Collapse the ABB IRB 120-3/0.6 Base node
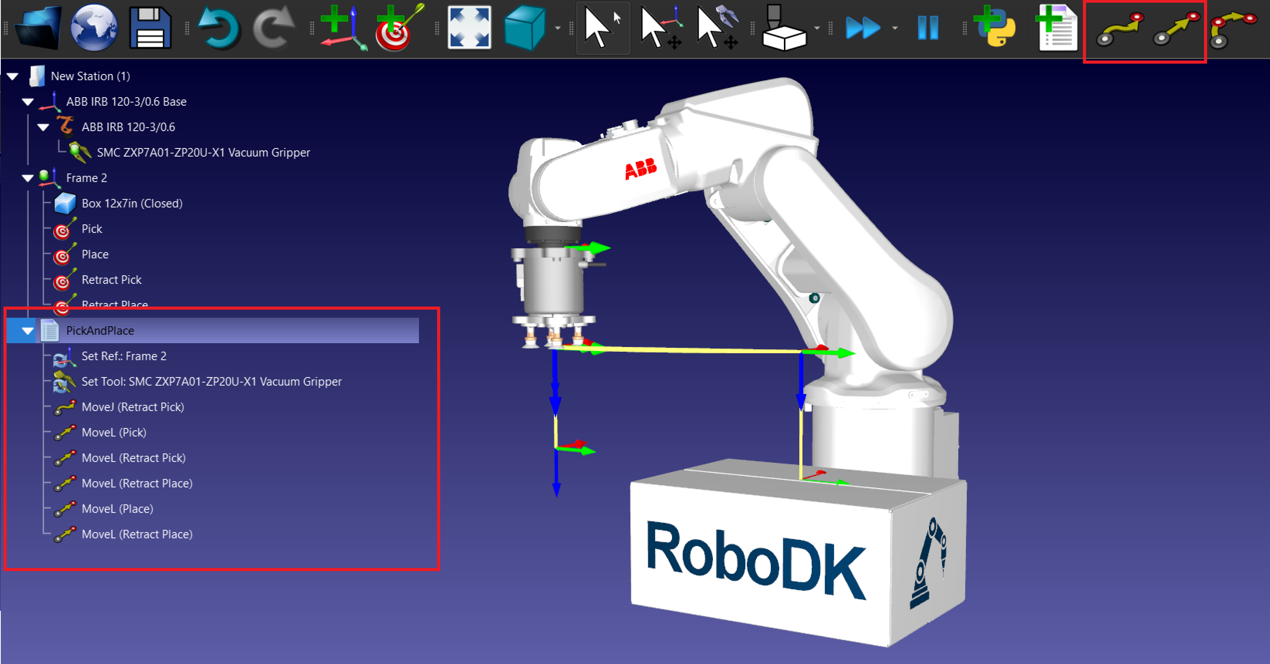This screenshot has height=664, width=1270. [28, 101]
